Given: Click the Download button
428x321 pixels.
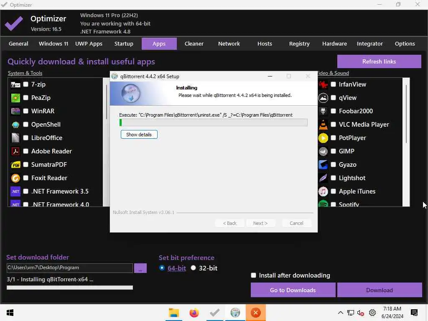Looking at the screenshot, I should click(x=380, y=290).
